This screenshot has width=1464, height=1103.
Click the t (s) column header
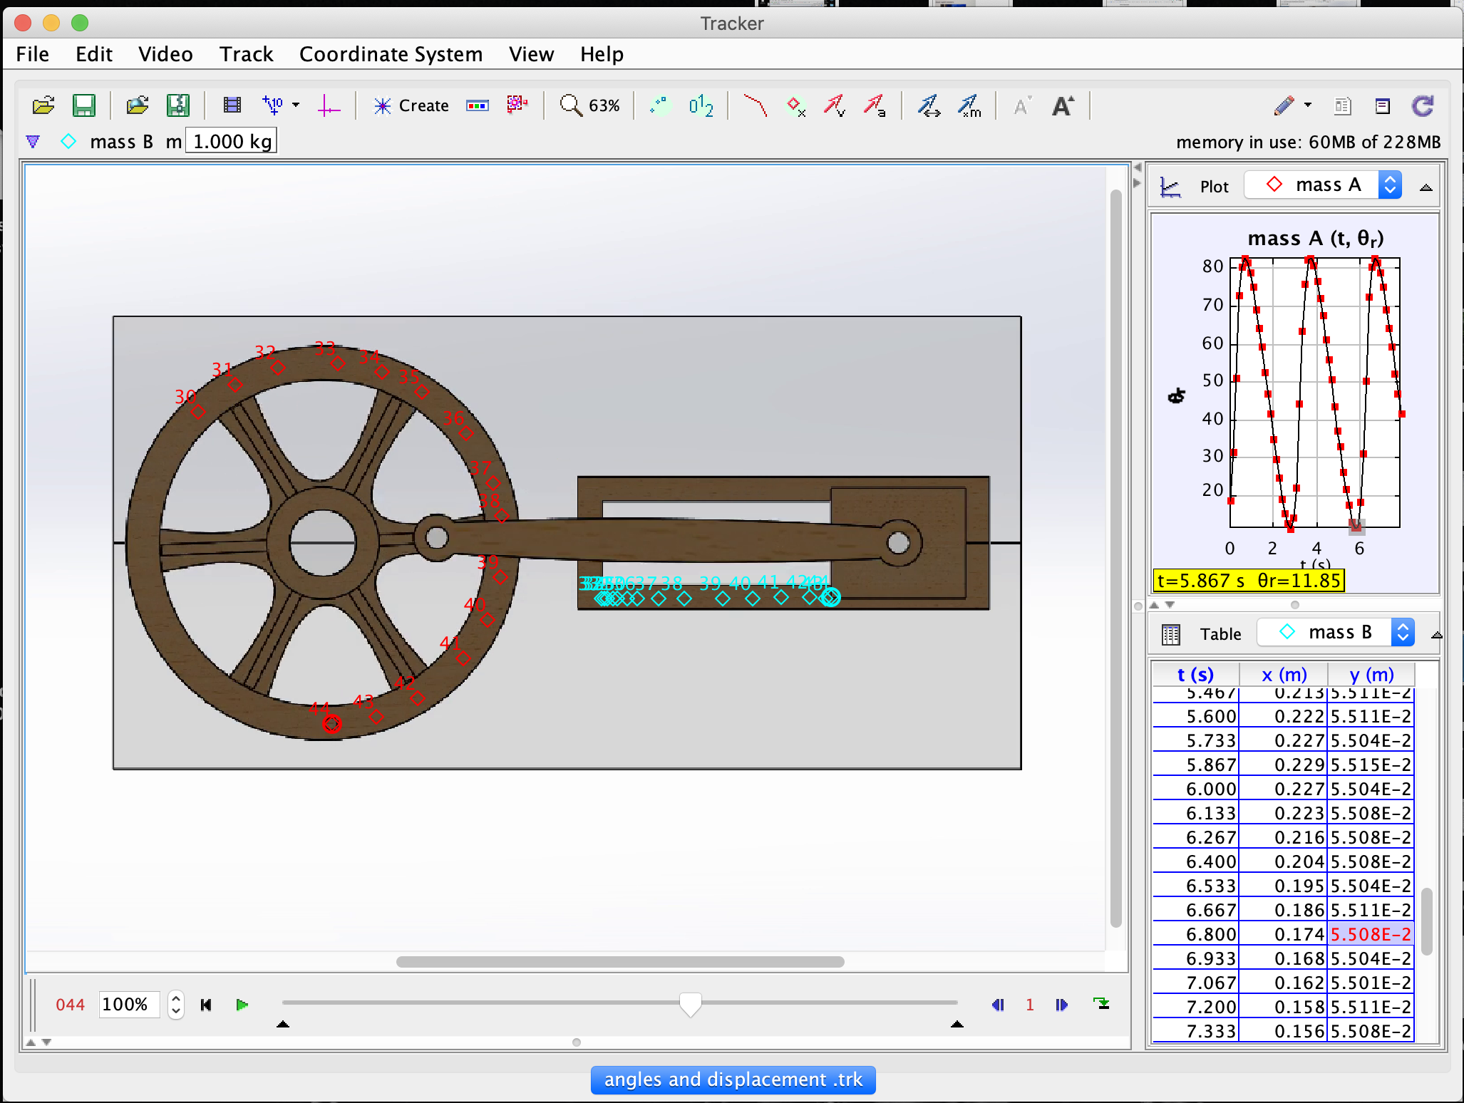(x=1195, y=674)
